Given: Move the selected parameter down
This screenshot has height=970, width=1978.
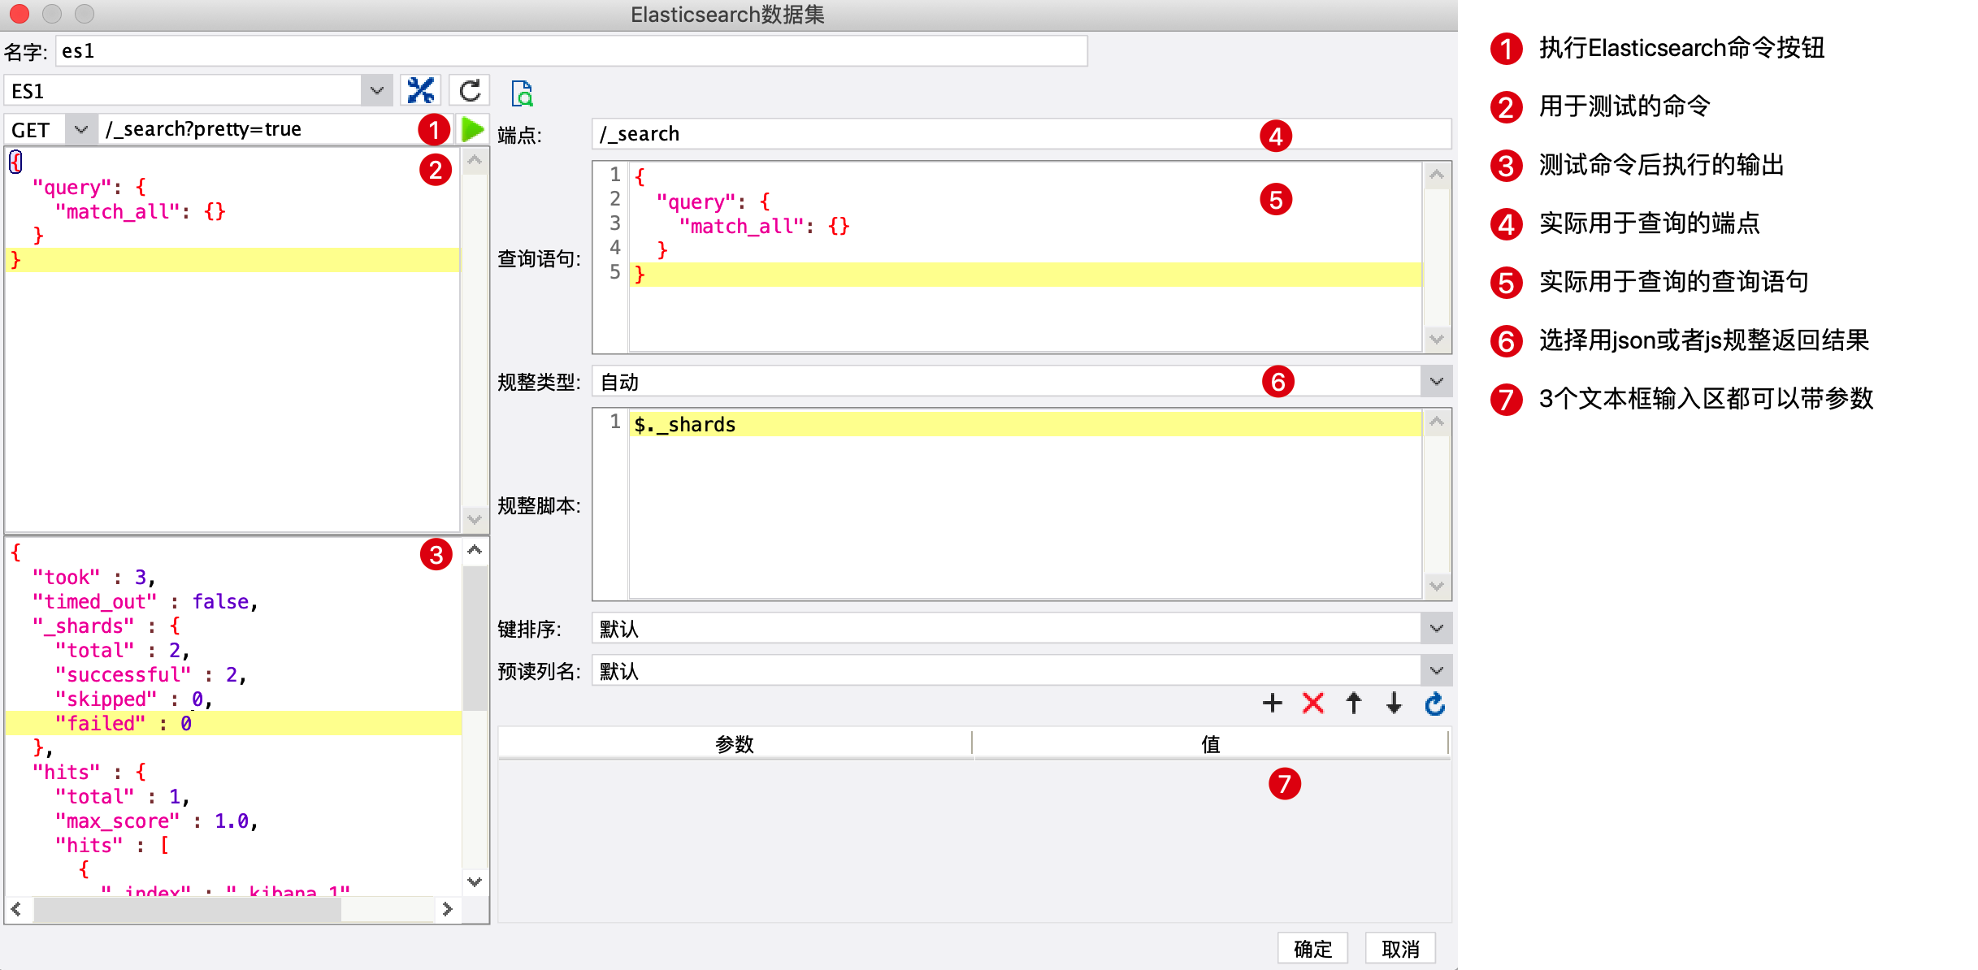Looking at the screenshot, I should tap(1393, 704).
